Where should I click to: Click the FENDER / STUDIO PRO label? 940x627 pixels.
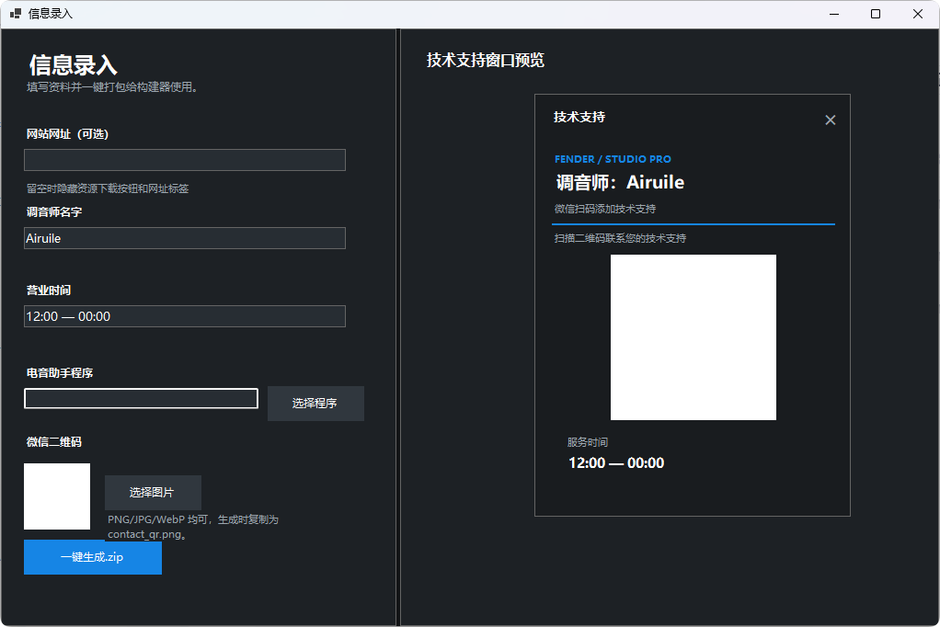tap(613, 159)
